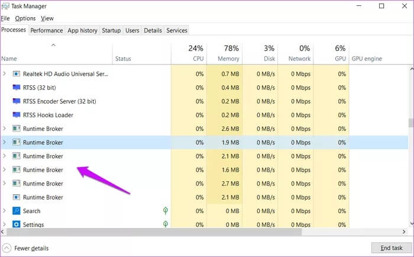Sort processes by CPU column
414x257 pixels.
point(189,54)
